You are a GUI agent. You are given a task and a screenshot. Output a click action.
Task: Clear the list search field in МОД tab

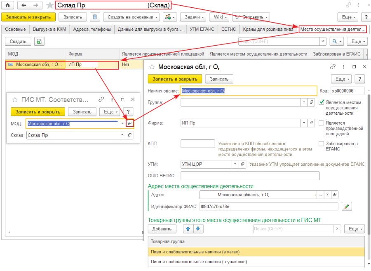pos(322,42)
